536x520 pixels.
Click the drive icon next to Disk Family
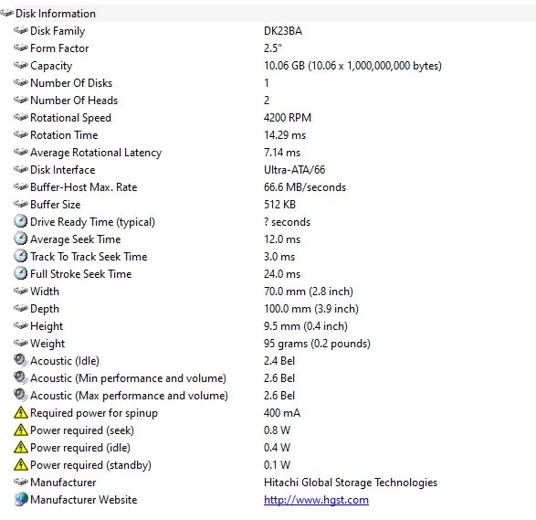(x=20, y=30)
